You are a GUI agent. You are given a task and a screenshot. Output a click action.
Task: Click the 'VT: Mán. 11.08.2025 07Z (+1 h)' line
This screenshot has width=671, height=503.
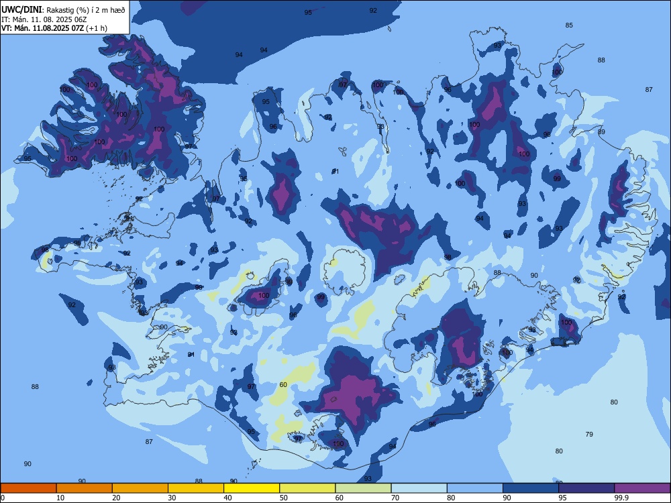[x=54, y=28]
